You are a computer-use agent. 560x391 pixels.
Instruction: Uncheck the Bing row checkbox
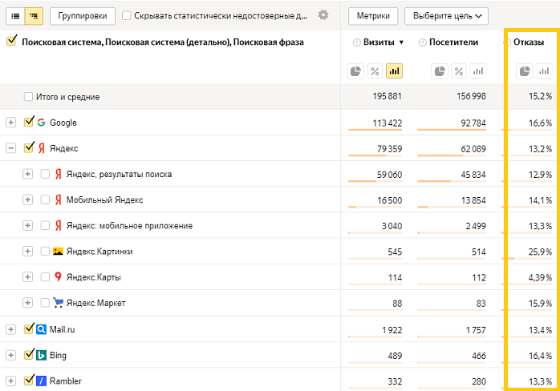point(29,354)
